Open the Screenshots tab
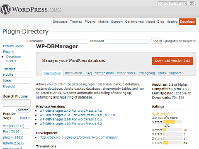 point(104,73)
